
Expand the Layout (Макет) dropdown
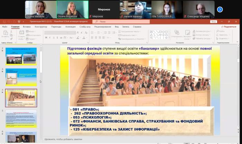pyautogui.click(x=31, y=31)
